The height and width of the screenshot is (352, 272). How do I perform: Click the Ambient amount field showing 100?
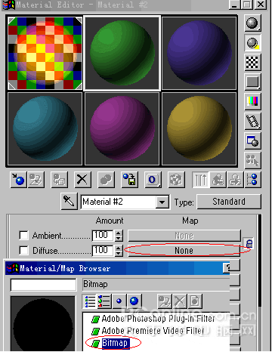[103, 236]
